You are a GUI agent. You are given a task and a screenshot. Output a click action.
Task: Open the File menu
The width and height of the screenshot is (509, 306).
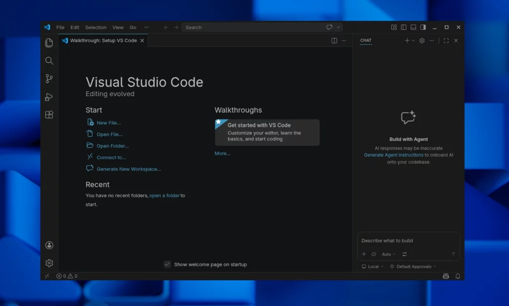[60, 27]
